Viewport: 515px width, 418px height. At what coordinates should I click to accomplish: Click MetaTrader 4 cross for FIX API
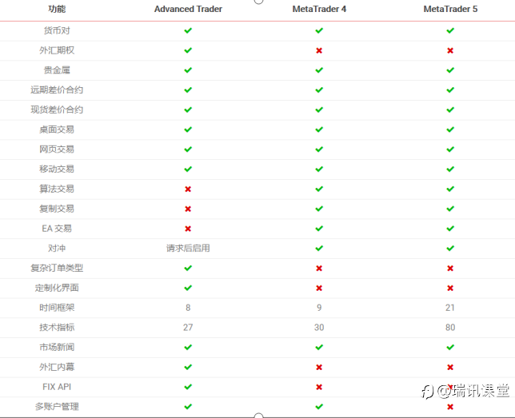coord(319,387)
